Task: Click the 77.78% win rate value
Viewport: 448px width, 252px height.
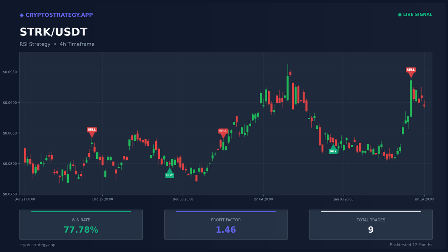Action: point(81,230)
